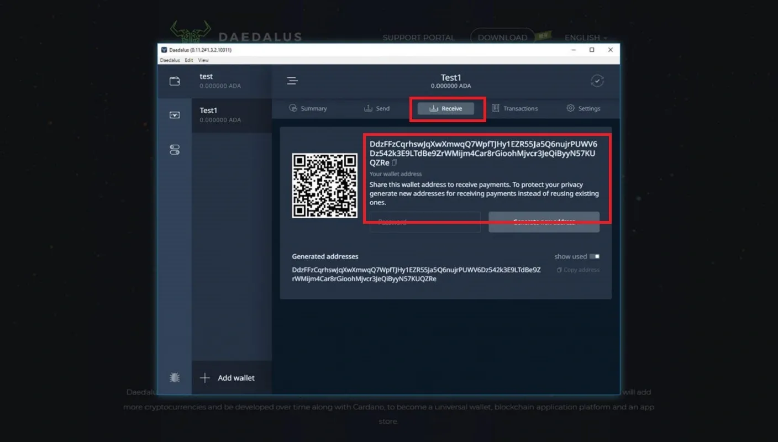Viewport: 778px width, 442px height.
Task: Open the settings toggles sidebar icon
Action: click(175, 150)
